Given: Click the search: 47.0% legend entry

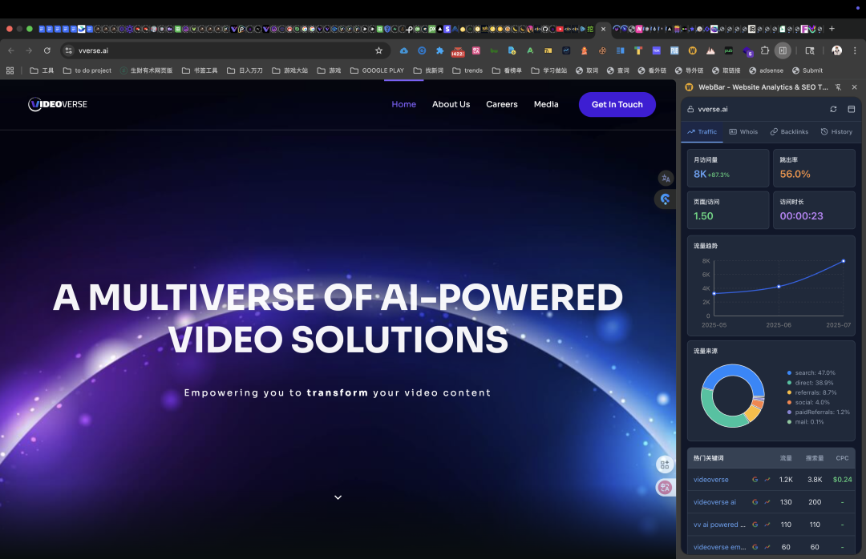Looking at the screenshot, I should pos(811,373).
